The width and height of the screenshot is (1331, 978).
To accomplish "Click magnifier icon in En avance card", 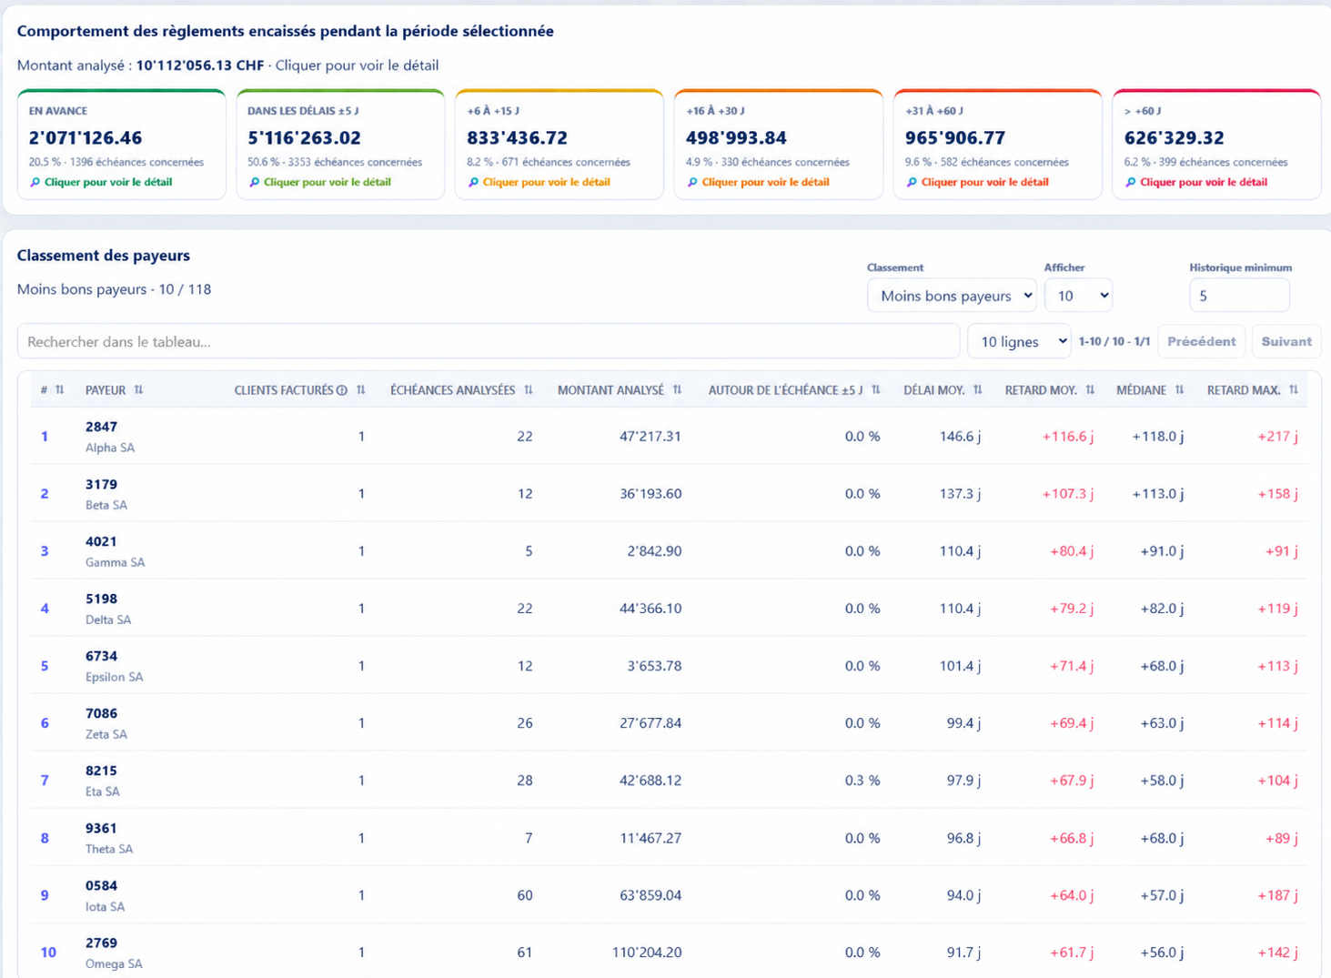I will click(35, 182).
